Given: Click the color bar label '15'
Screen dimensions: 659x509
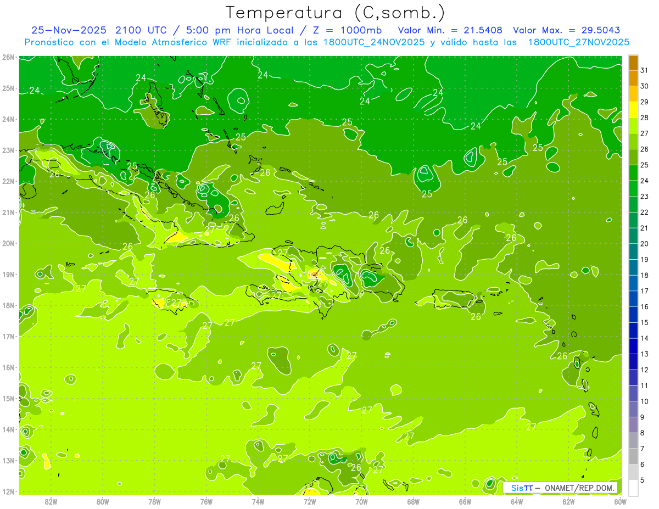Looking at the screenshot, I should (645, 322).
